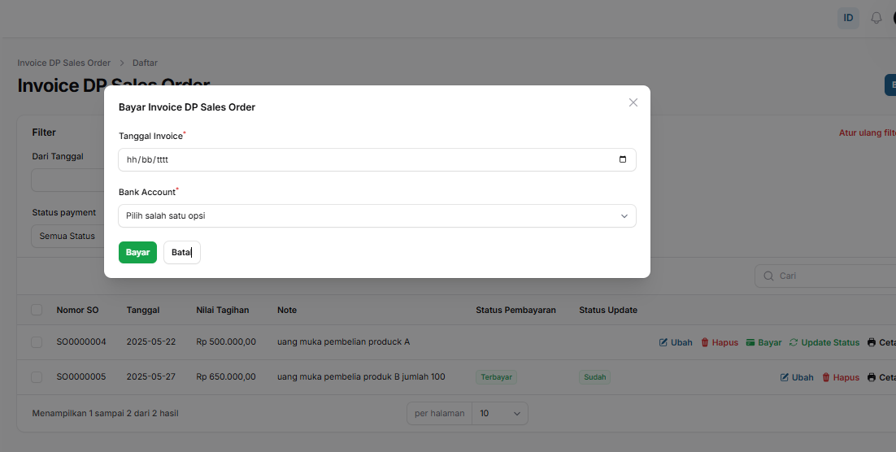Click note 'uang muka pembelian produck A'

tap(343, 341)
